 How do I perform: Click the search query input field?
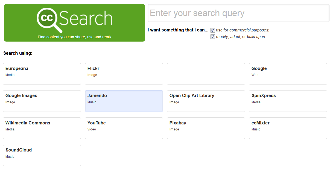238,13
